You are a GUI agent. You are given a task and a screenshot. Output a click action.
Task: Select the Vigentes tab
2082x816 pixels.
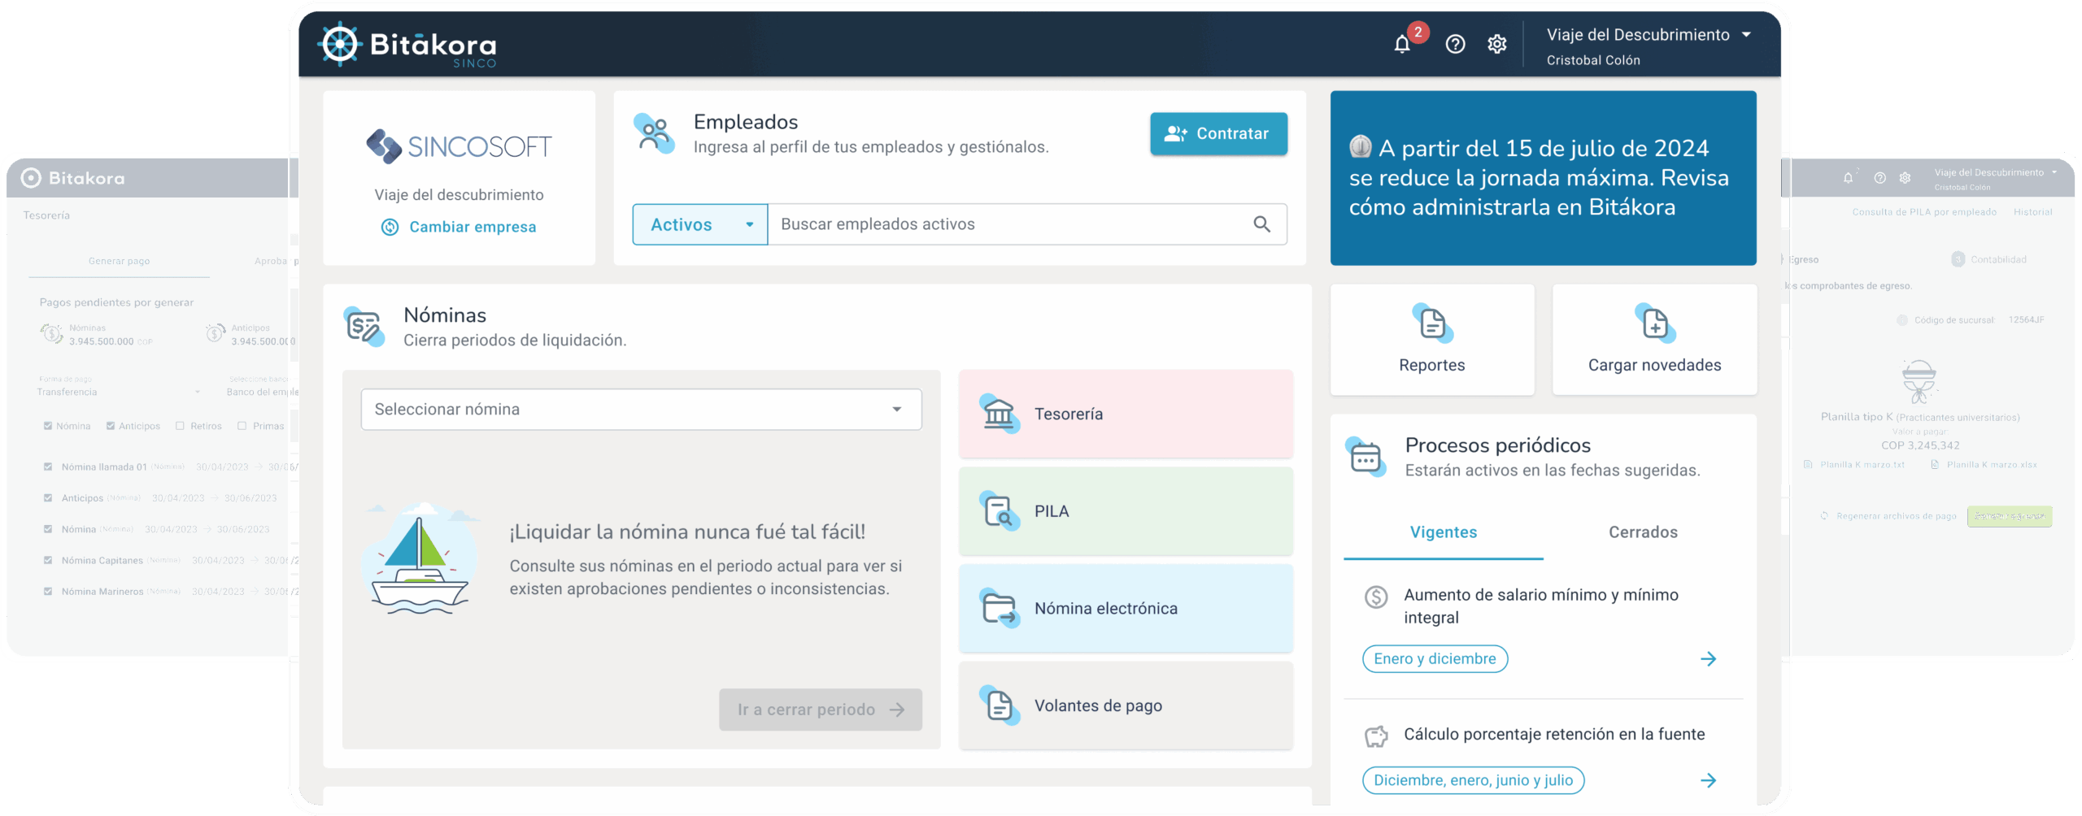click(1443, 532)
